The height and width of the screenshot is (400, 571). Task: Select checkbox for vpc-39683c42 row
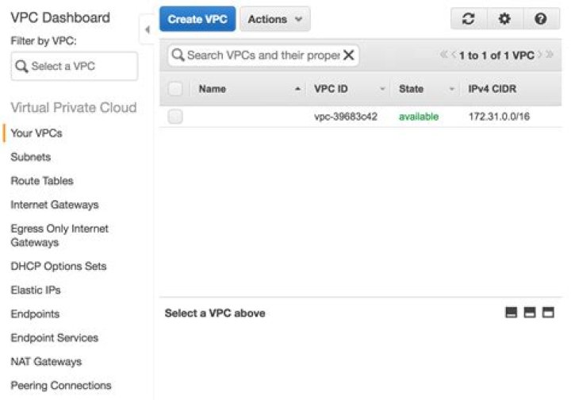175,117
